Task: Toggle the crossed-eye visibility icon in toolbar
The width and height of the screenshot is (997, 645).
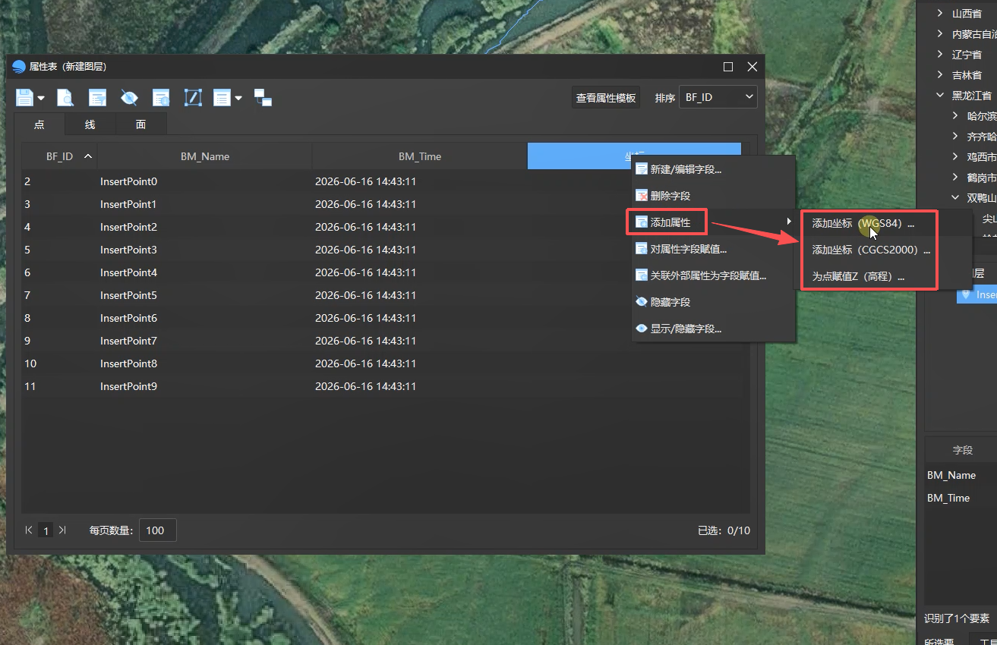Action: [x=129, y=97]
